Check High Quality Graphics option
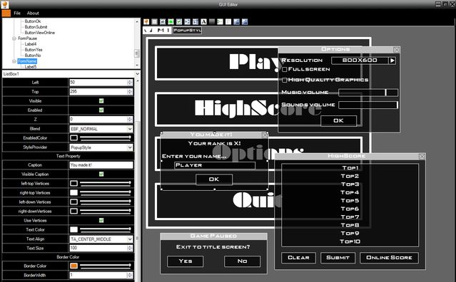Screen dimensions: 456x282 [x=285, y=80]
